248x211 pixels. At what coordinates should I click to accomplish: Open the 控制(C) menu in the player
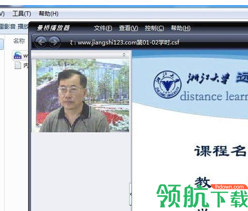point(154,28)
